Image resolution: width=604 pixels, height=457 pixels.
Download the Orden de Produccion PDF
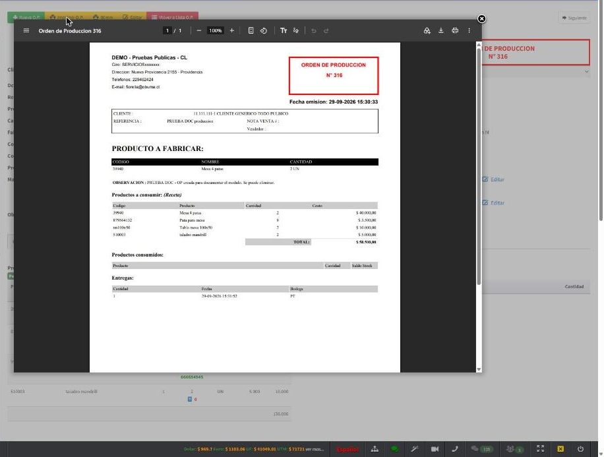click(440, 30)
